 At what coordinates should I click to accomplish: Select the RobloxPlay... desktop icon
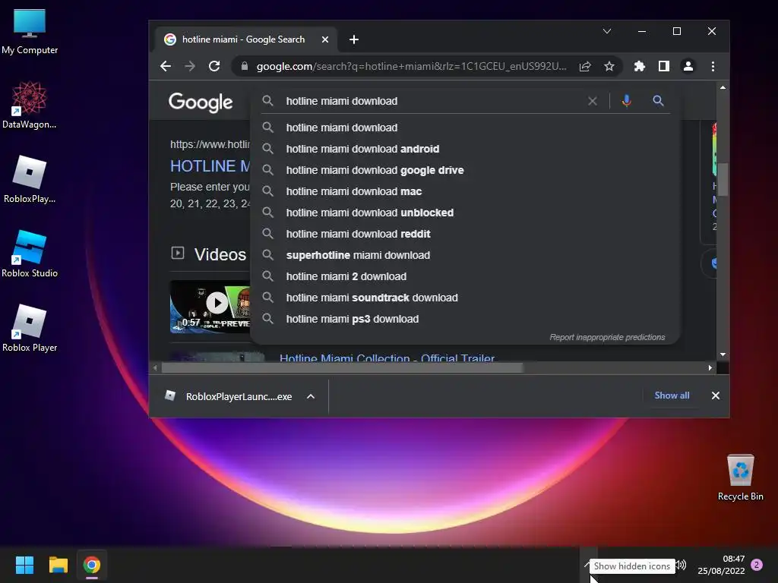click(30, 179)
